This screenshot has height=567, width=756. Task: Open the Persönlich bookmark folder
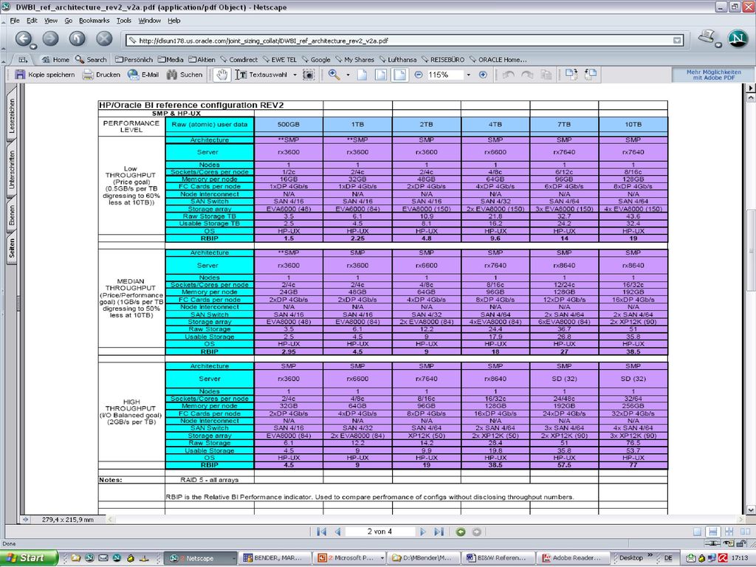tap(134, 60)
